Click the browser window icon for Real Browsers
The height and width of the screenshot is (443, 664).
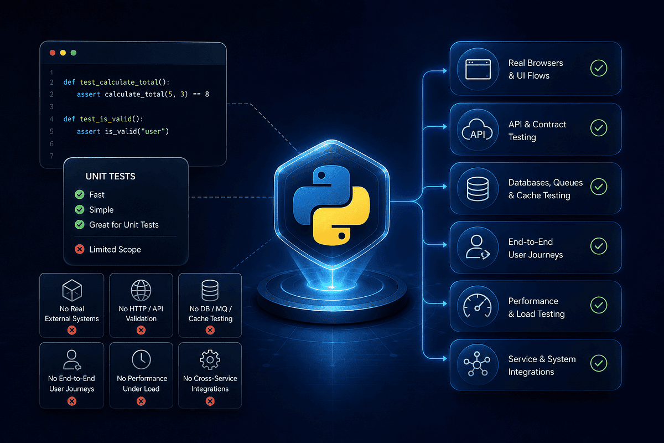tap(478, 69)
